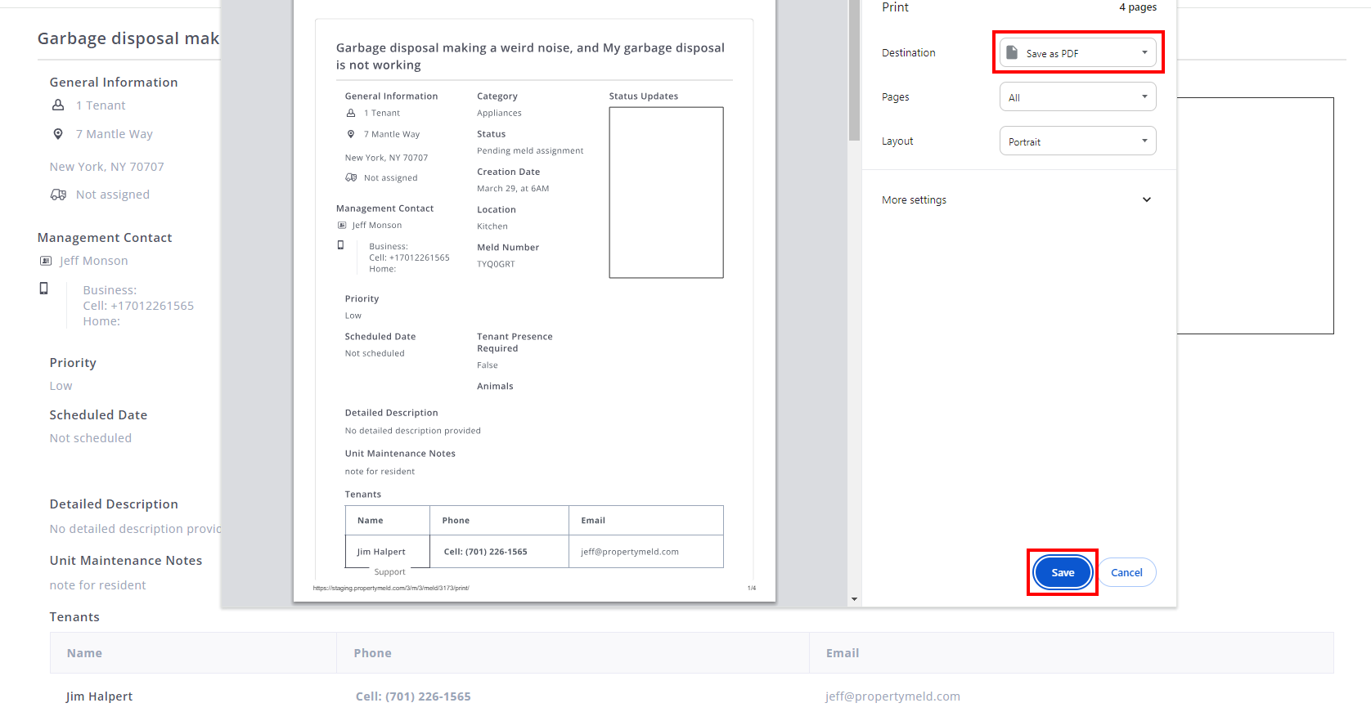The image size is (1371, 712).
Task: Click the tenant person icon beside "1 Tenant" on the page
Action: [x=58, y=105]
